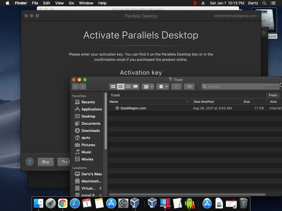Open System Preferences from the Dock
The width and height of the screenshot is (282, 211).
(x=123, y=204)
